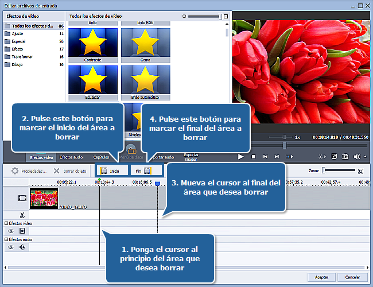Click the scissors split icon under the preview
The height and width of the screenshot is (287, 373).
pyautogui.click(x=321, y=156)
